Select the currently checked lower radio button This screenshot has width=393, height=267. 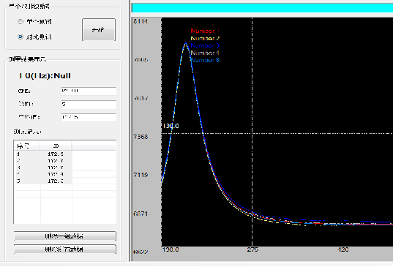click(x=20, y=37)
